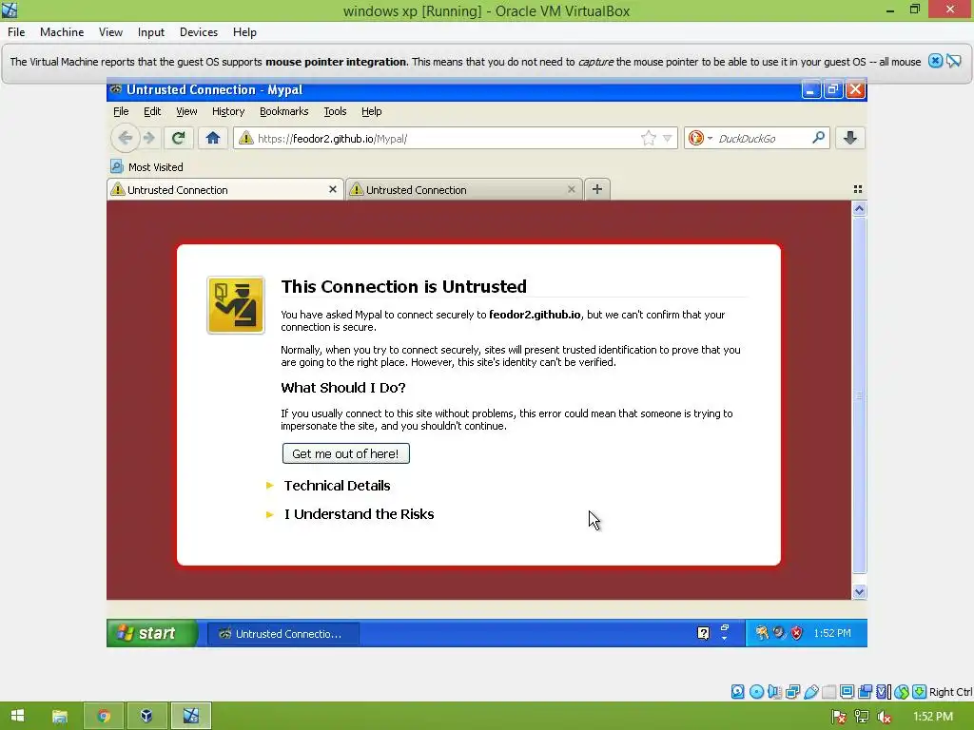Open a new tab with the plus button
Image resolution: width=974 pixels, height=730 pixels.
(x=597, y=189)
